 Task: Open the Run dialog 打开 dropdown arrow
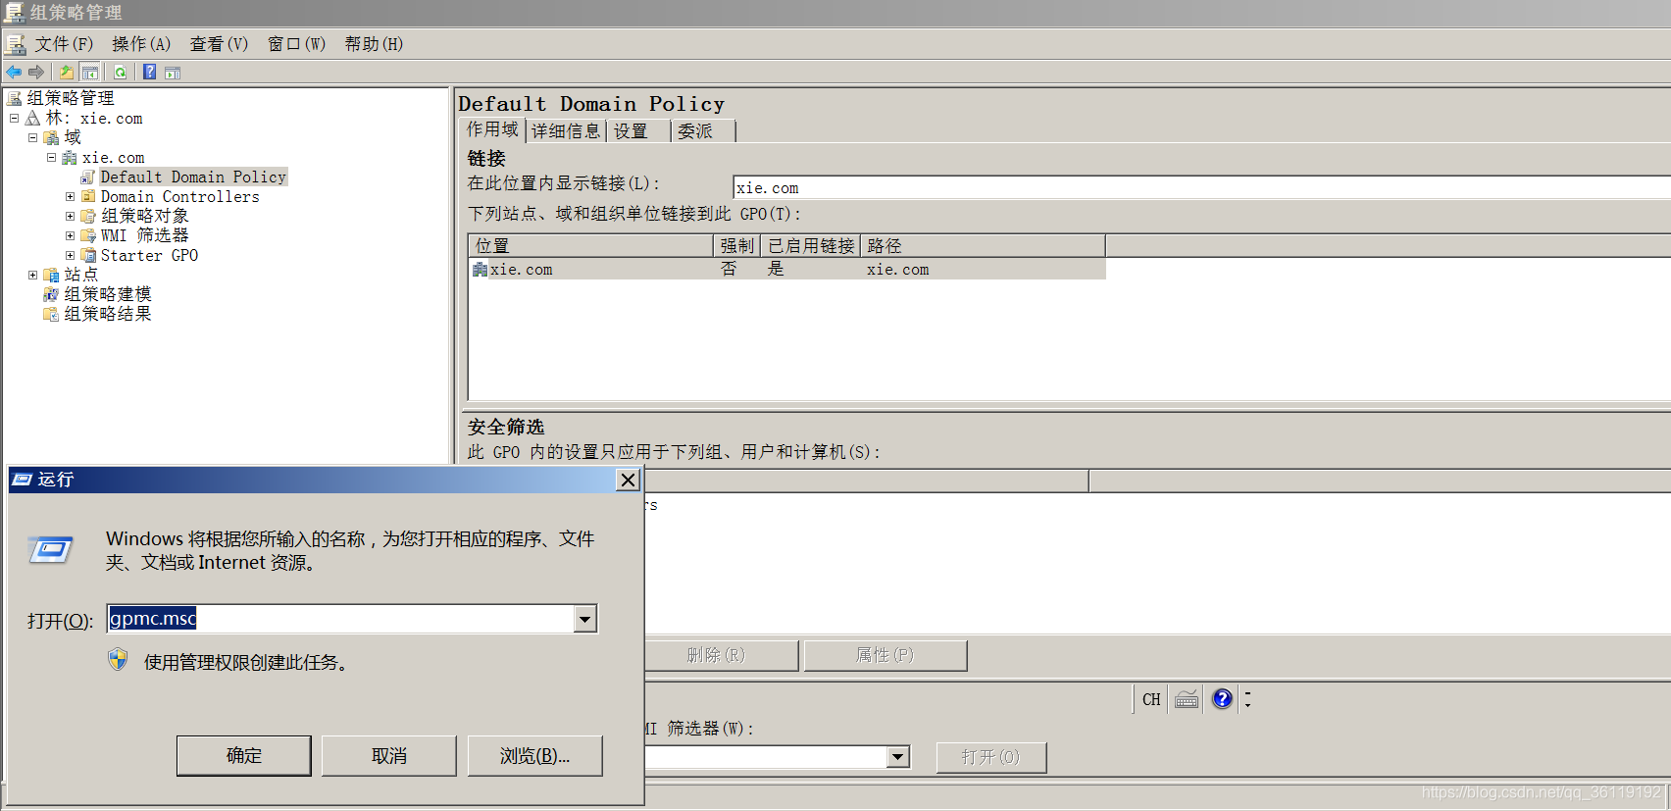click(584, 619)
